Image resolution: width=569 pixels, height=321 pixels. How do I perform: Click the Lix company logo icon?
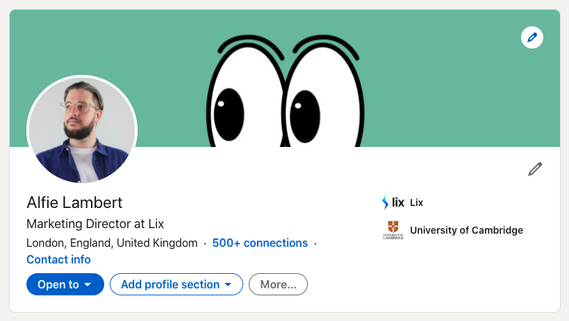pyautogui.click(x=393, y=202)
